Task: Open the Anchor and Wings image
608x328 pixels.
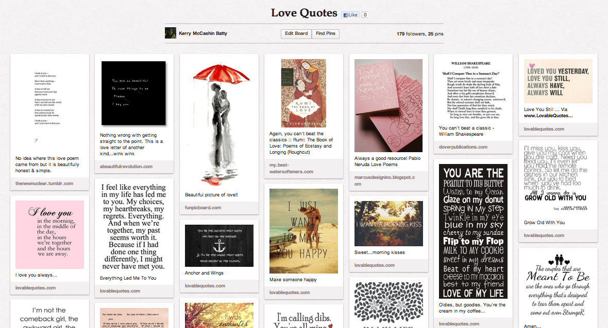Action: 219,246
